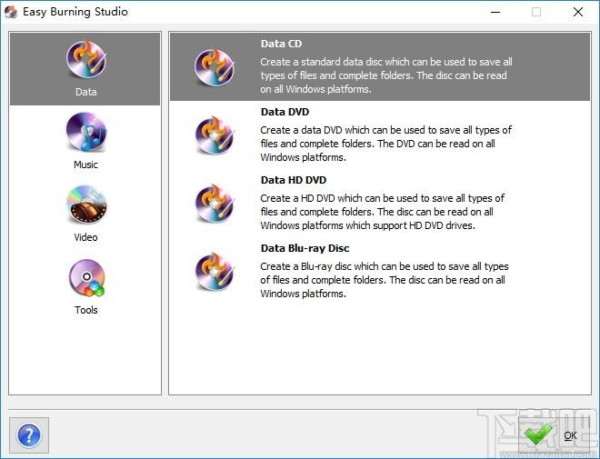Screen dimensions: 600x459
Task: Close the Easy Burning Studio window
Action: 578,12
